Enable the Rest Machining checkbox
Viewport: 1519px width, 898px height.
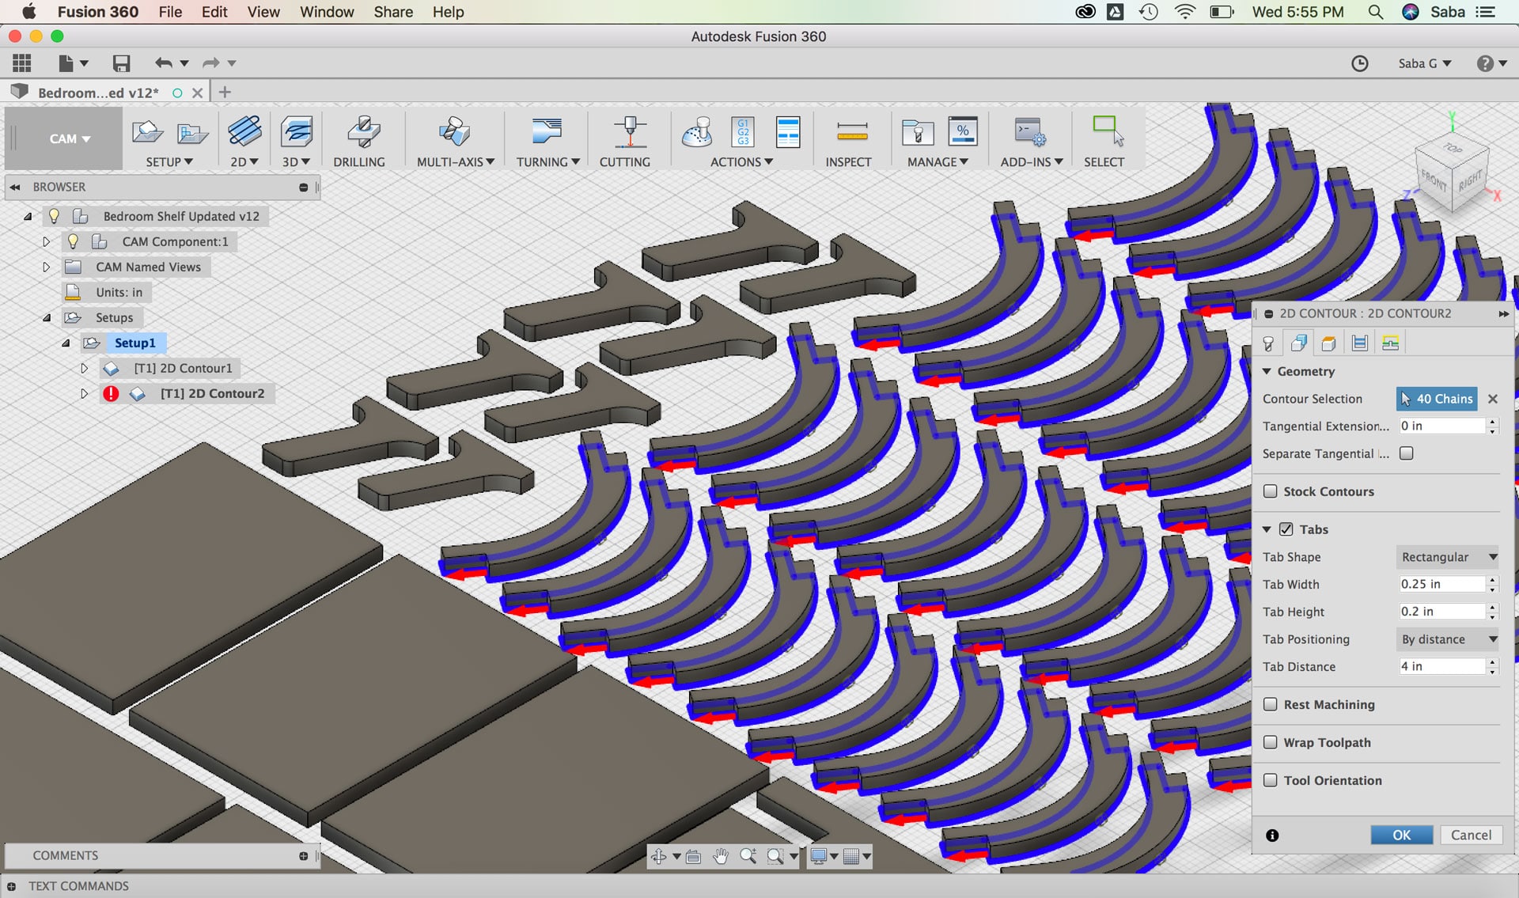1271,704
